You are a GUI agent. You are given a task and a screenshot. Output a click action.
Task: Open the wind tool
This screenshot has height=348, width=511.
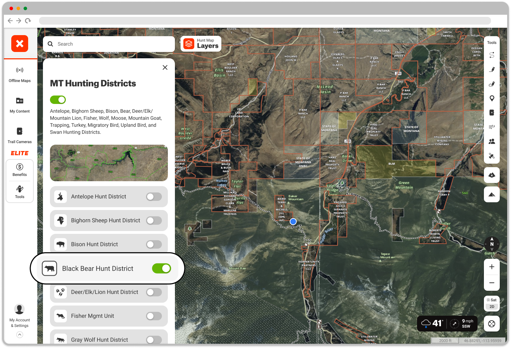click(x=492, y=127)
